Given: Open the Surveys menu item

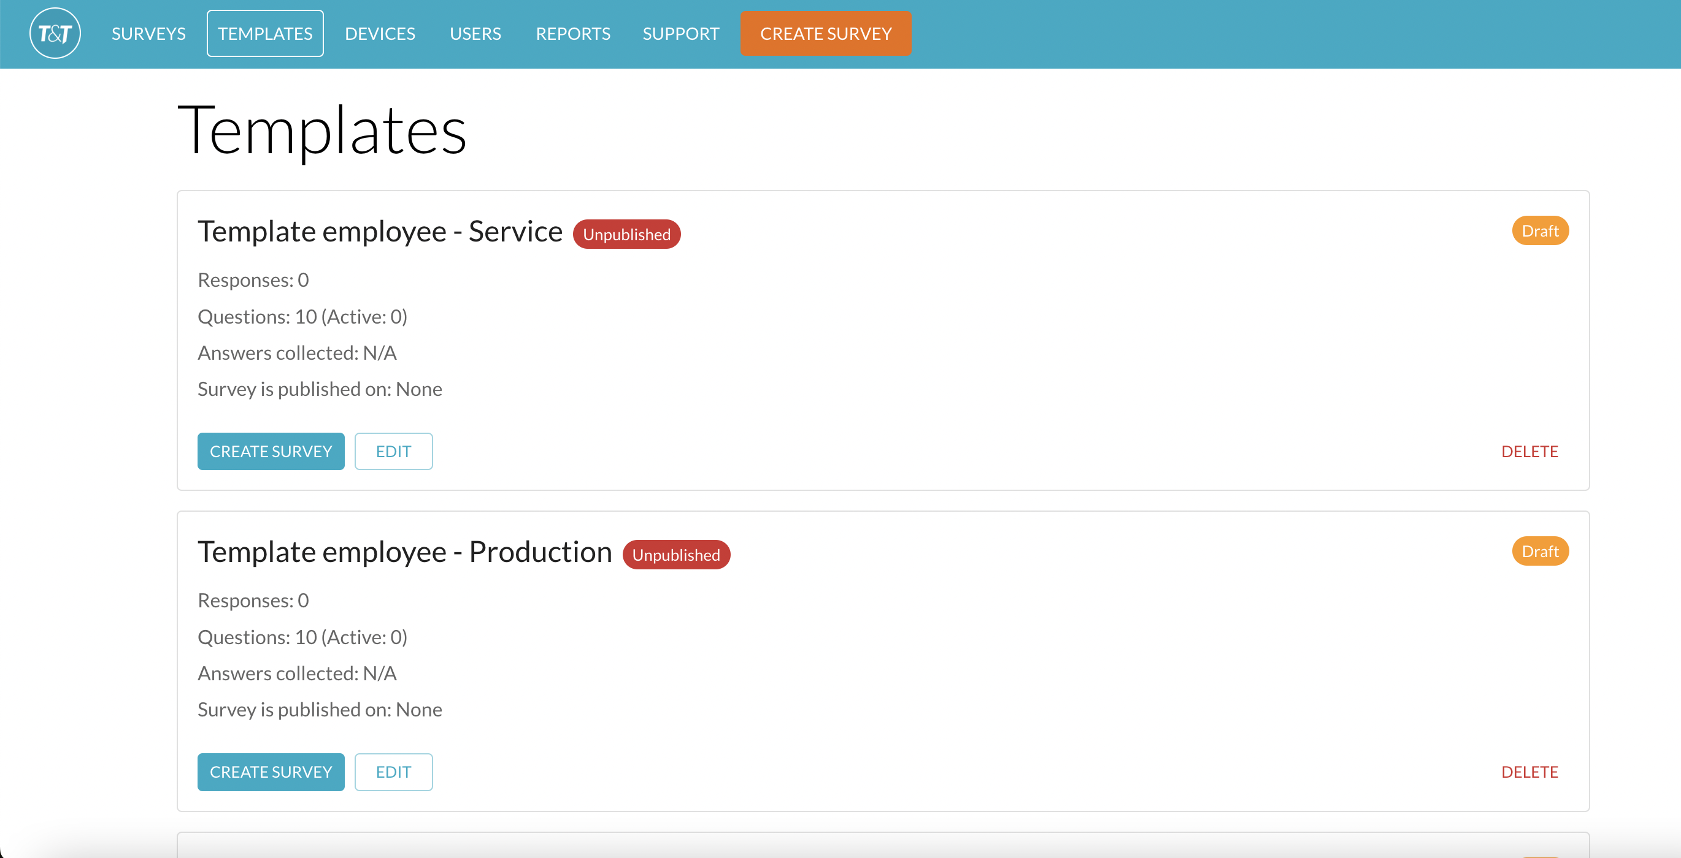Looking at the screenshot, I should click(x=148, y=33).
